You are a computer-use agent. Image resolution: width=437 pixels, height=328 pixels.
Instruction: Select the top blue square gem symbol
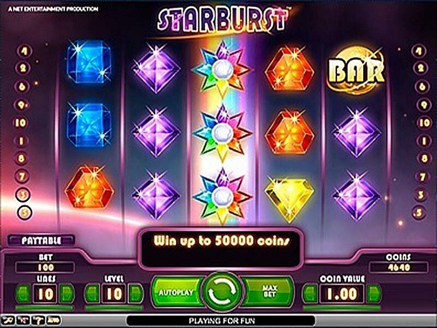pos(88,62)
